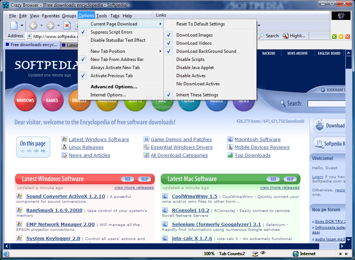Screen dimensions: 355x260
Task: Open the Groups menu
Action: point(69,16)
